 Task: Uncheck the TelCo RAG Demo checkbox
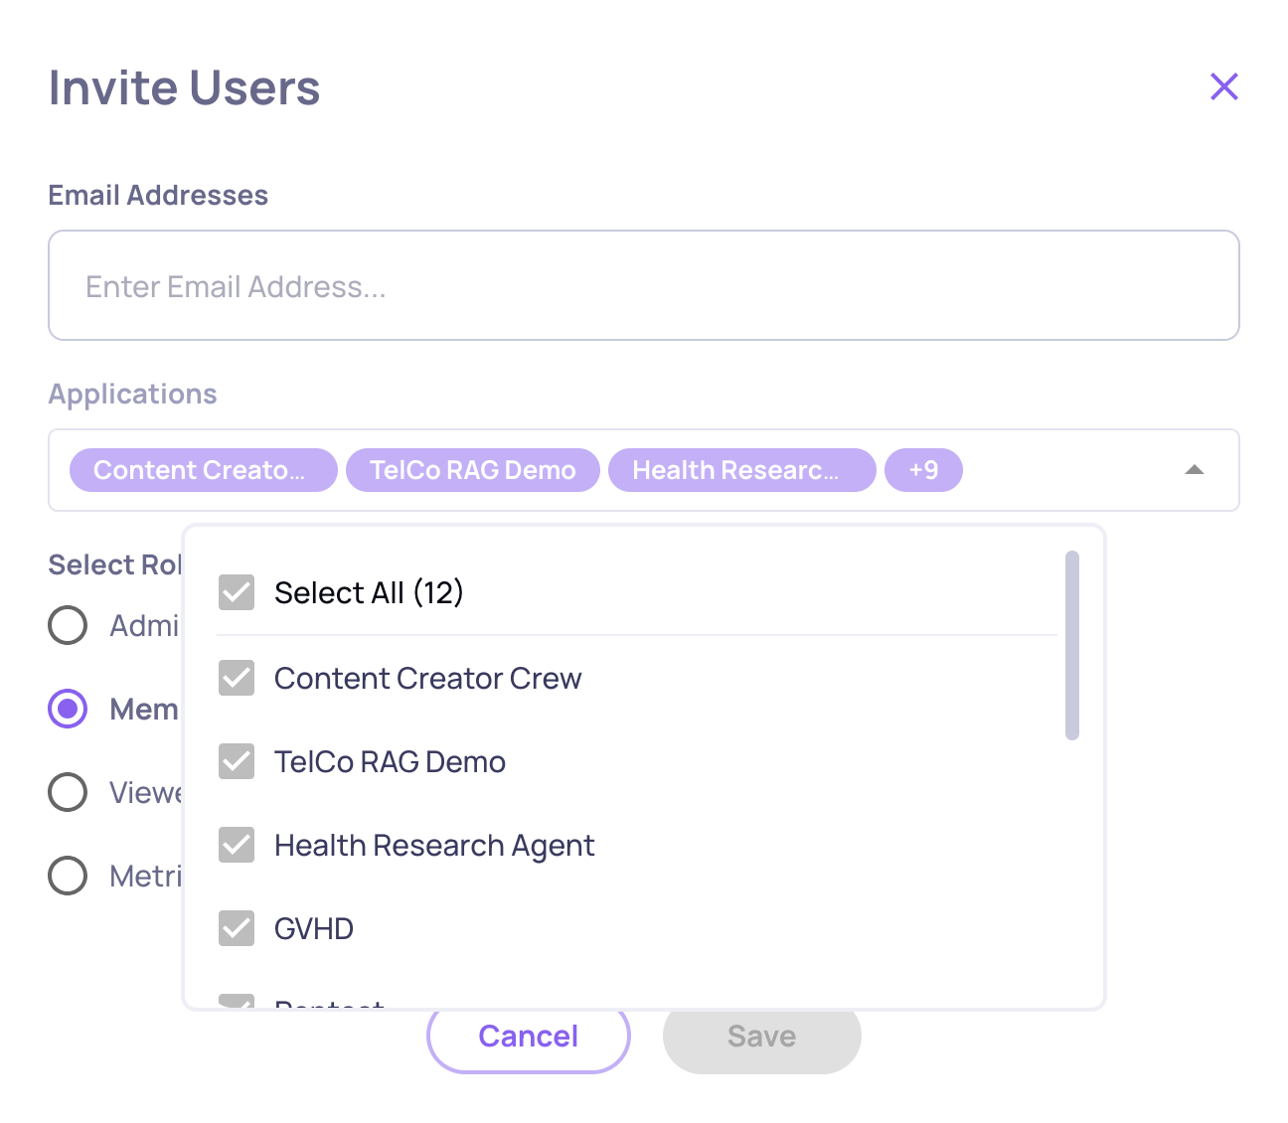pyautogui.click(x=237, y=761)
